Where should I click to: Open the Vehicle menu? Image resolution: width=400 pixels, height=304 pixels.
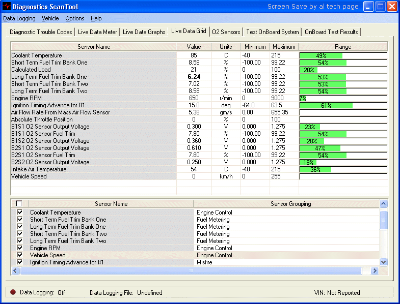50,18
